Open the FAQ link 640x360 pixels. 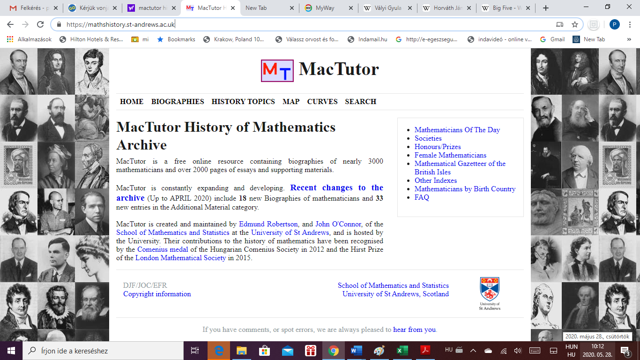pyautogui.click(x=422, y=197)
